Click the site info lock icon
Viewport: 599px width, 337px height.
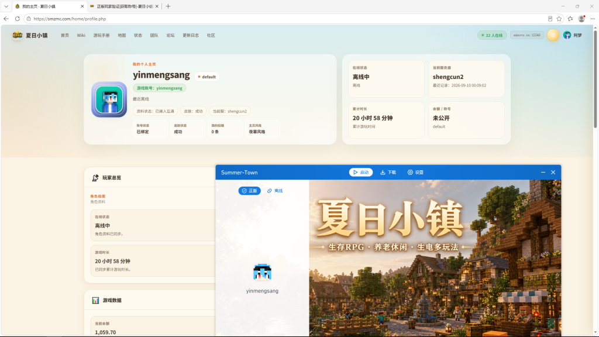click(x=29, y=19)
